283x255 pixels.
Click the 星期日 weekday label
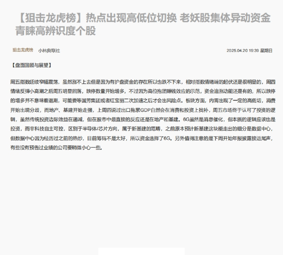266,50
